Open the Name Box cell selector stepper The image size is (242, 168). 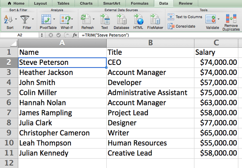click(42, 35)
